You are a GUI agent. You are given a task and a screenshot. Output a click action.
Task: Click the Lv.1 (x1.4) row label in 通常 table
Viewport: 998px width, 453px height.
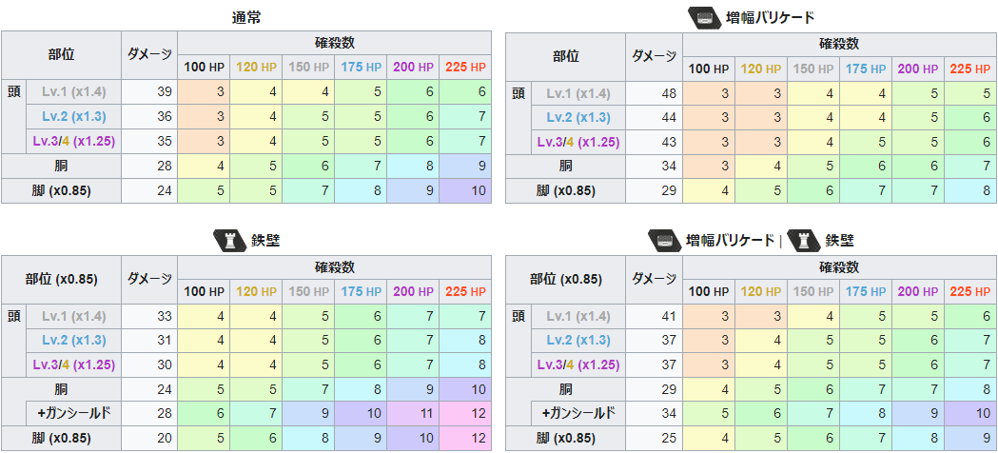coord(74,92)
